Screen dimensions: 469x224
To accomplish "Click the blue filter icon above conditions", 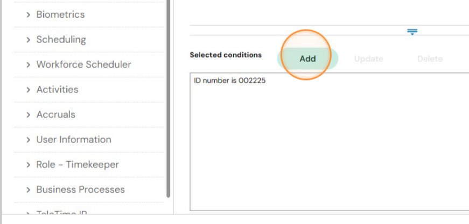I will (x=412, y=32).
